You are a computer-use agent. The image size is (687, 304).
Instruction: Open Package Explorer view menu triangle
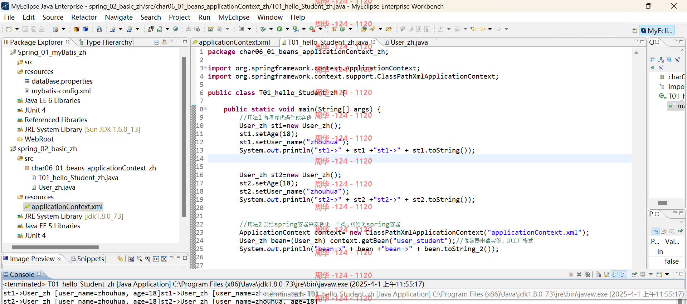point(172,41)
